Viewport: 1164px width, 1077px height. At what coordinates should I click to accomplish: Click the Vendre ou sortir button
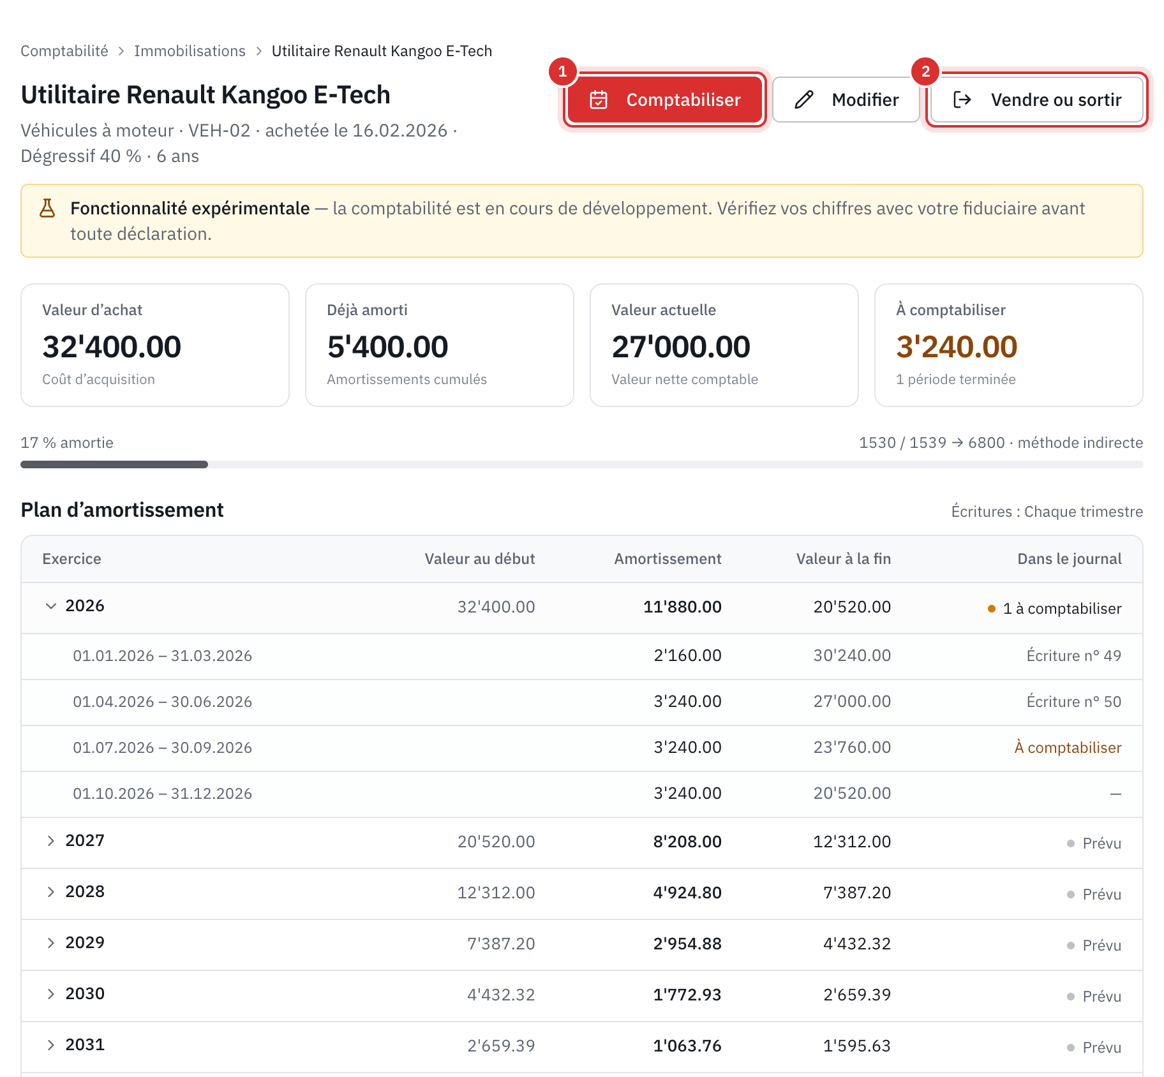1036,100
